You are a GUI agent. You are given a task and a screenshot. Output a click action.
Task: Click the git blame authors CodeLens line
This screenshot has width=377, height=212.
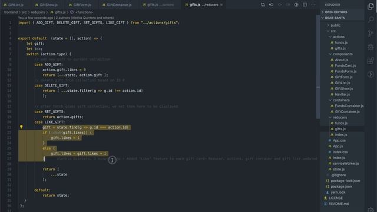pyautogui.click(x=66, y=18)
